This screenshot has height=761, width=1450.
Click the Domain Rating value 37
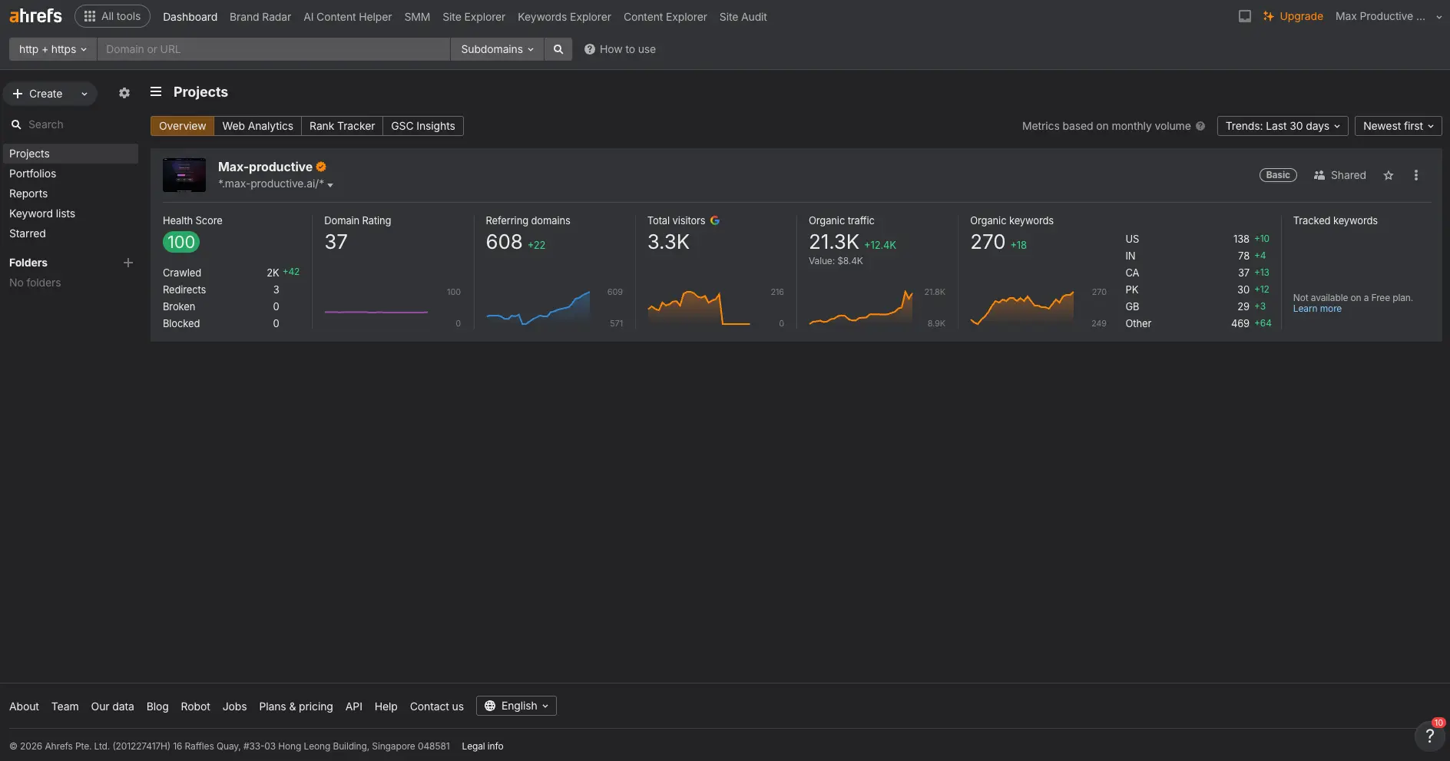(x=336, y=242)
